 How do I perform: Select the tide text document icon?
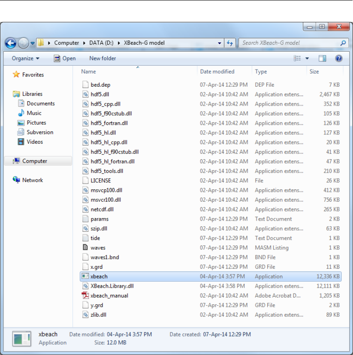click(x=85, y=238)
